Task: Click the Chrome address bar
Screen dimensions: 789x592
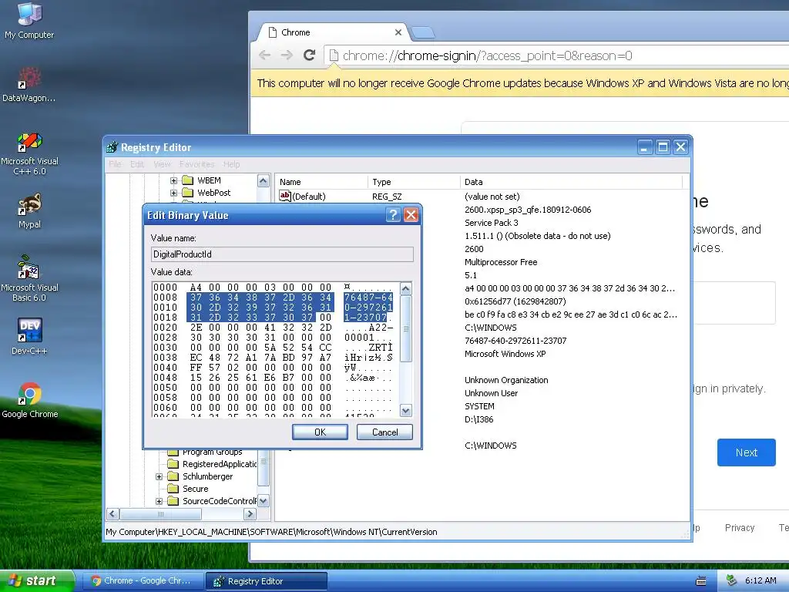Action: click(x=556, y=55)
